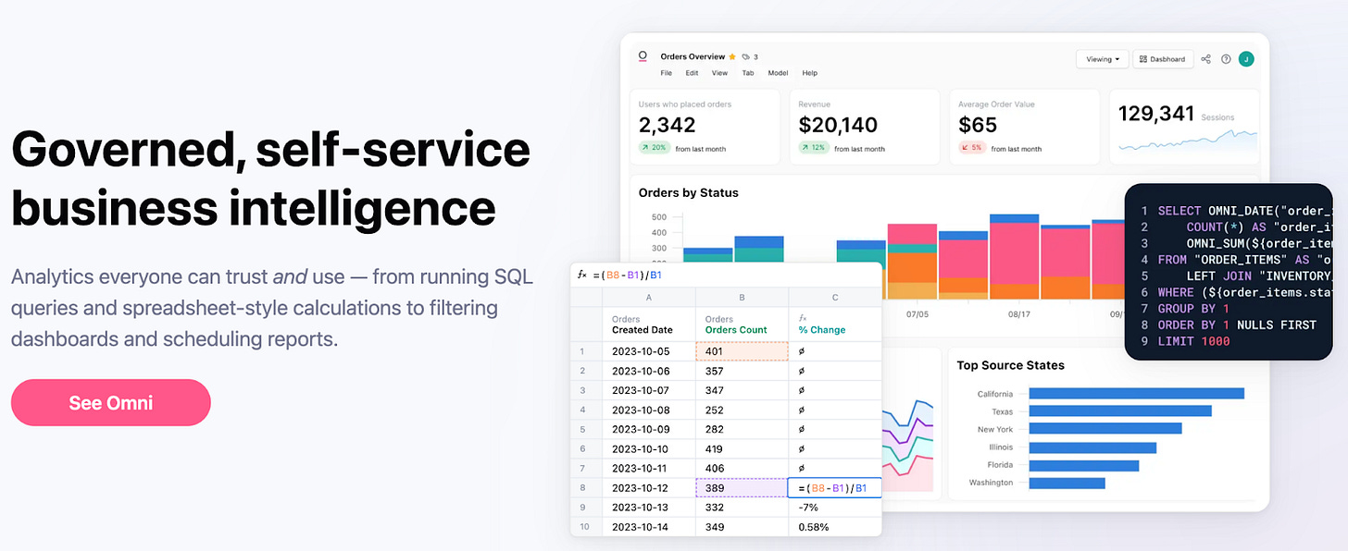The width and height of the screenshot is (1348, 551).
Task: Click the tag icon showing 3
Action: click(x=750, y=57)
